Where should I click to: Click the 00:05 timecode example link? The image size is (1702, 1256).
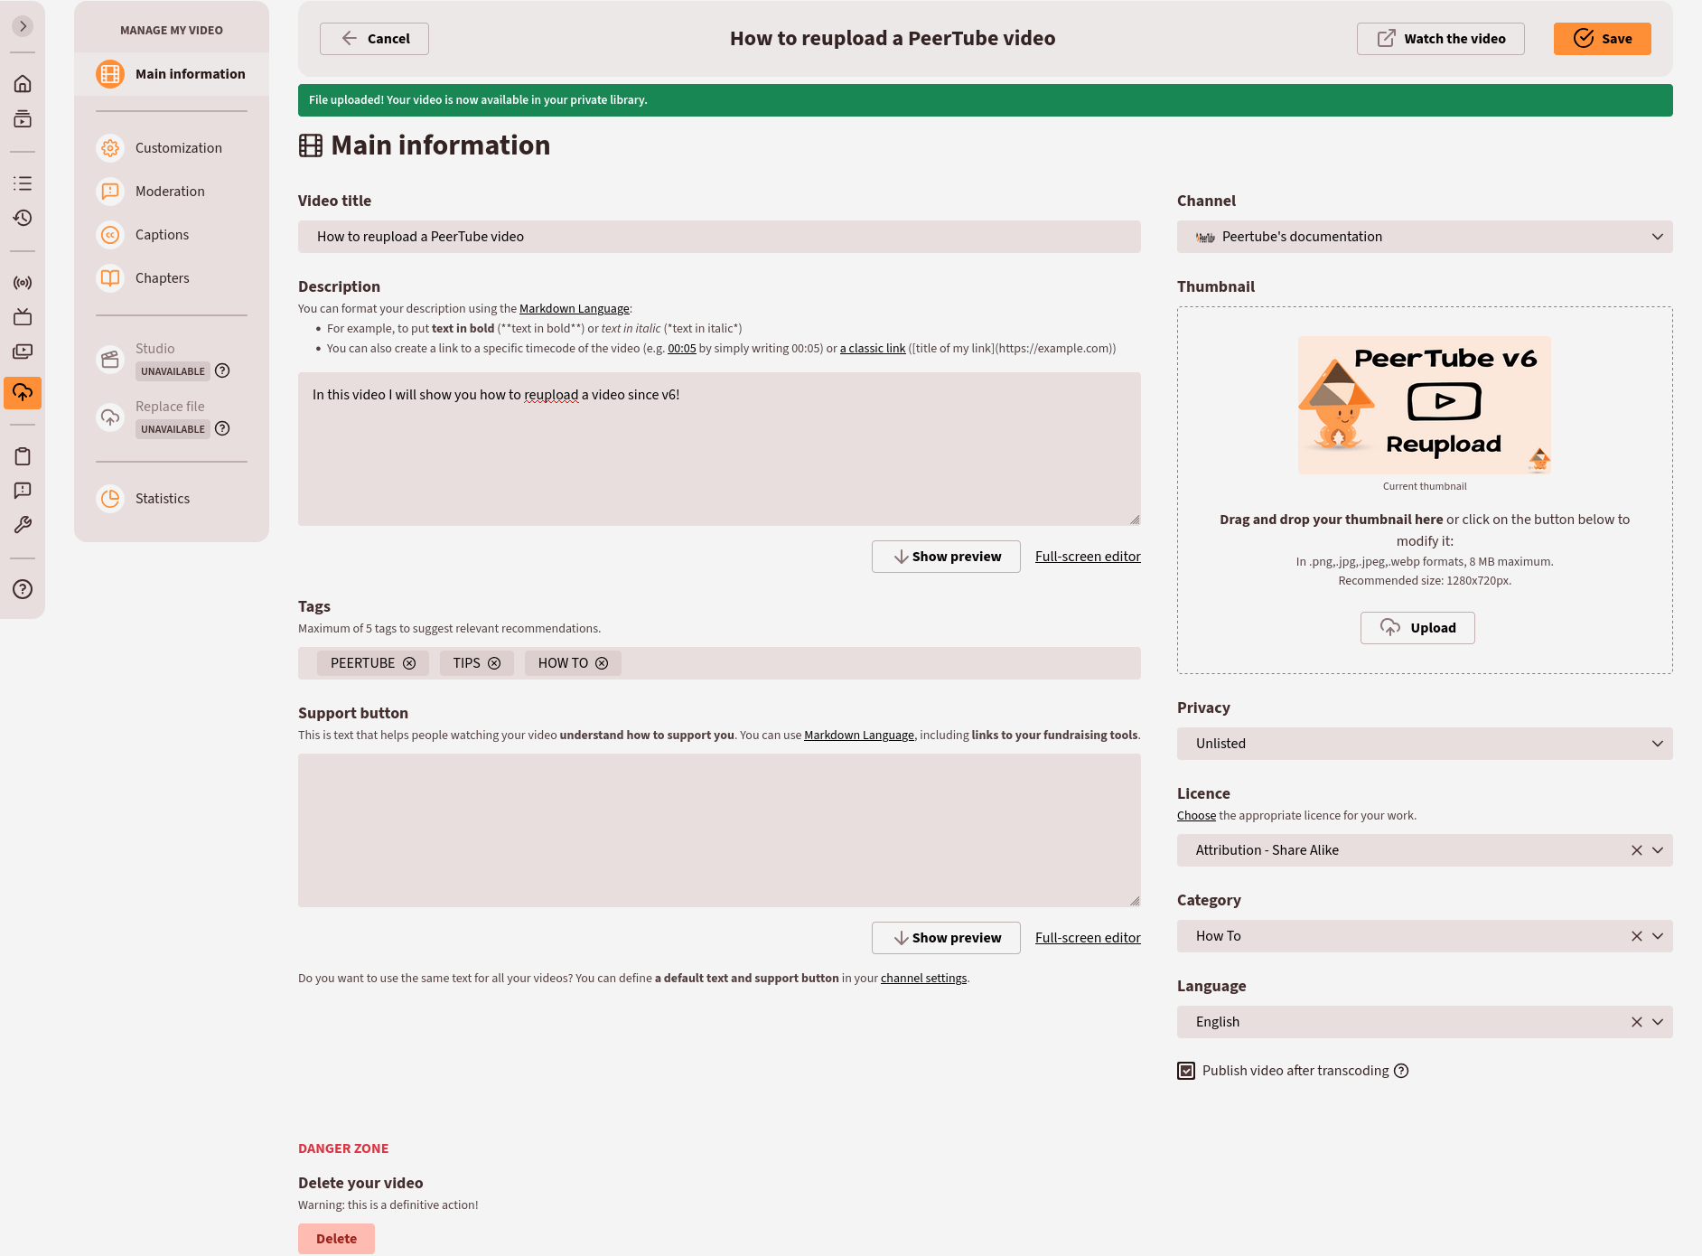pos(682,349)
